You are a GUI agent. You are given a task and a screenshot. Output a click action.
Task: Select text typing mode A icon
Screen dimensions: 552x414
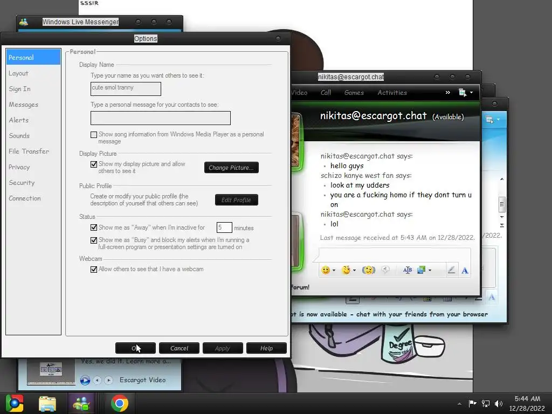pyautogui.click(x=465, y=271)
